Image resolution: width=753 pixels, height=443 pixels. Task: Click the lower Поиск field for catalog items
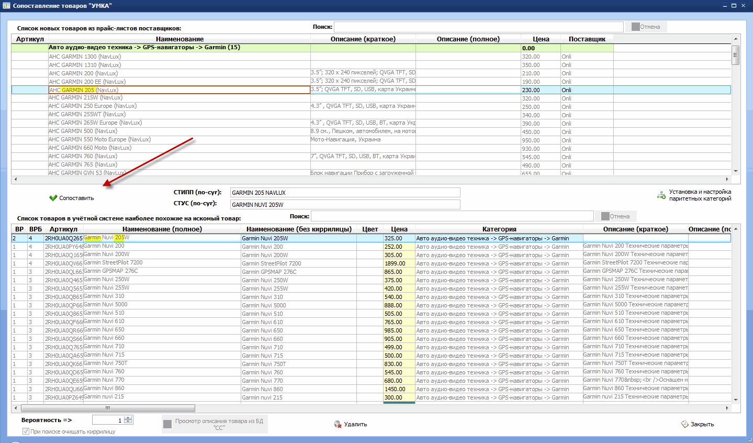pyautogui.click(x=453, y=216)
